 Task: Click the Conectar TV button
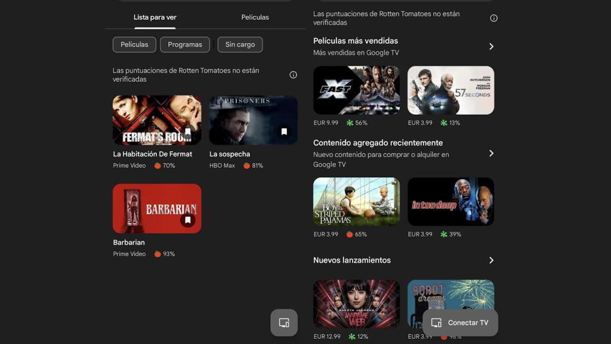(460, 322)
